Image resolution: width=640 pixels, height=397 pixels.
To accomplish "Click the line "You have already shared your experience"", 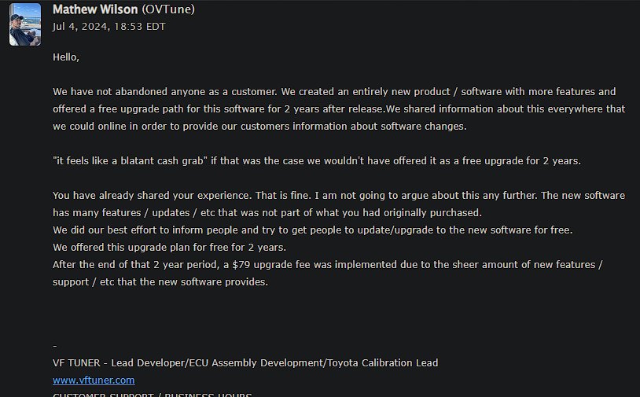I will (339, 196).
